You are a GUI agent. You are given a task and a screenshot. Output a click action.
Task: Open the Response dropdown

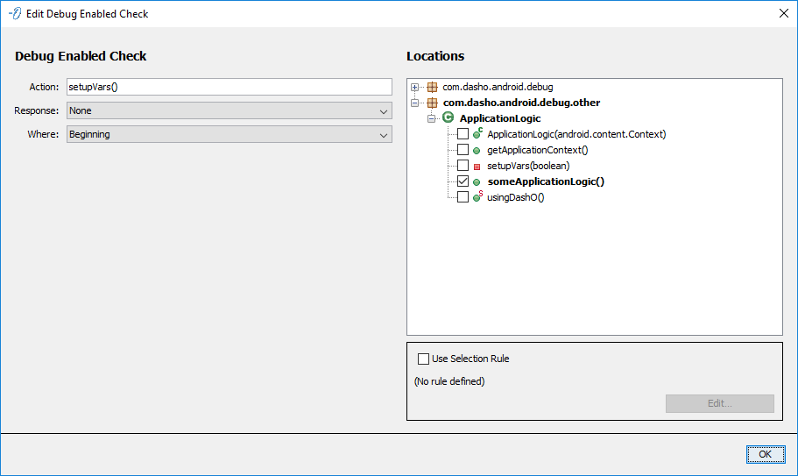(x=229, y=111)
